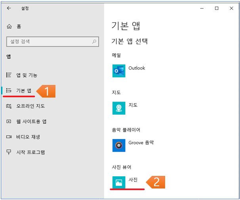Viewport: 240px width, 200px height.
Task: Open 오프라인 지도 in sidebar
Action: click(x=30, y=106)
